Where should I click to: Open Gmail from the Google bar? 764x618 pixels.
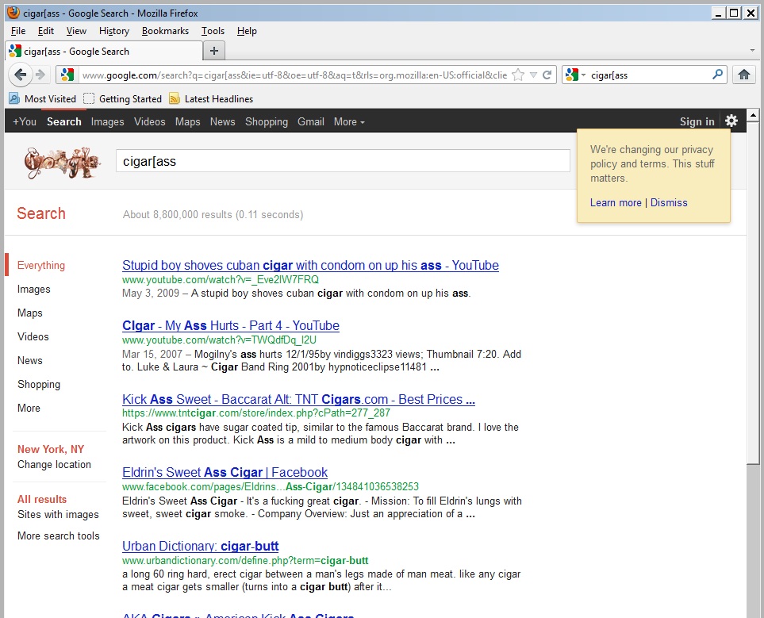tap(311, 122)
